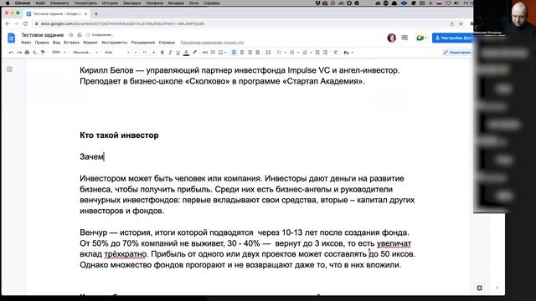Click the share icon in the address bar
Image resolution: width=536 pixels, height=301 pixels.
[x=452, y=24]
